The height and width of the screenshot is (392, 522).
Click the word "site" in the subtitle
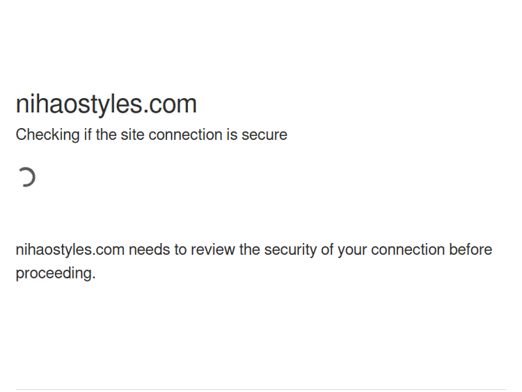pyautogui.click(x=132, y=134)
